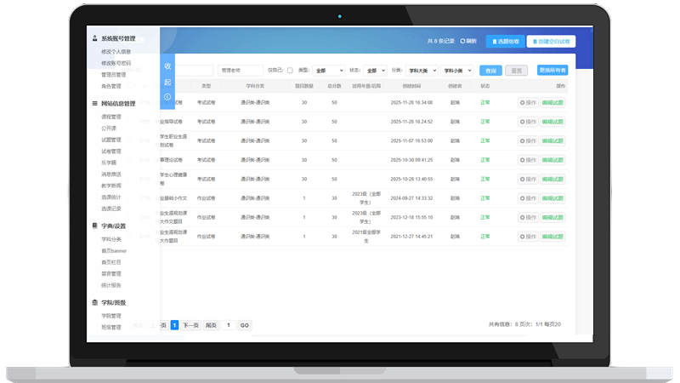
Task: Click the 选题组卷 button with the document icon
Action: pyautogui.click(x=505, y=41)
